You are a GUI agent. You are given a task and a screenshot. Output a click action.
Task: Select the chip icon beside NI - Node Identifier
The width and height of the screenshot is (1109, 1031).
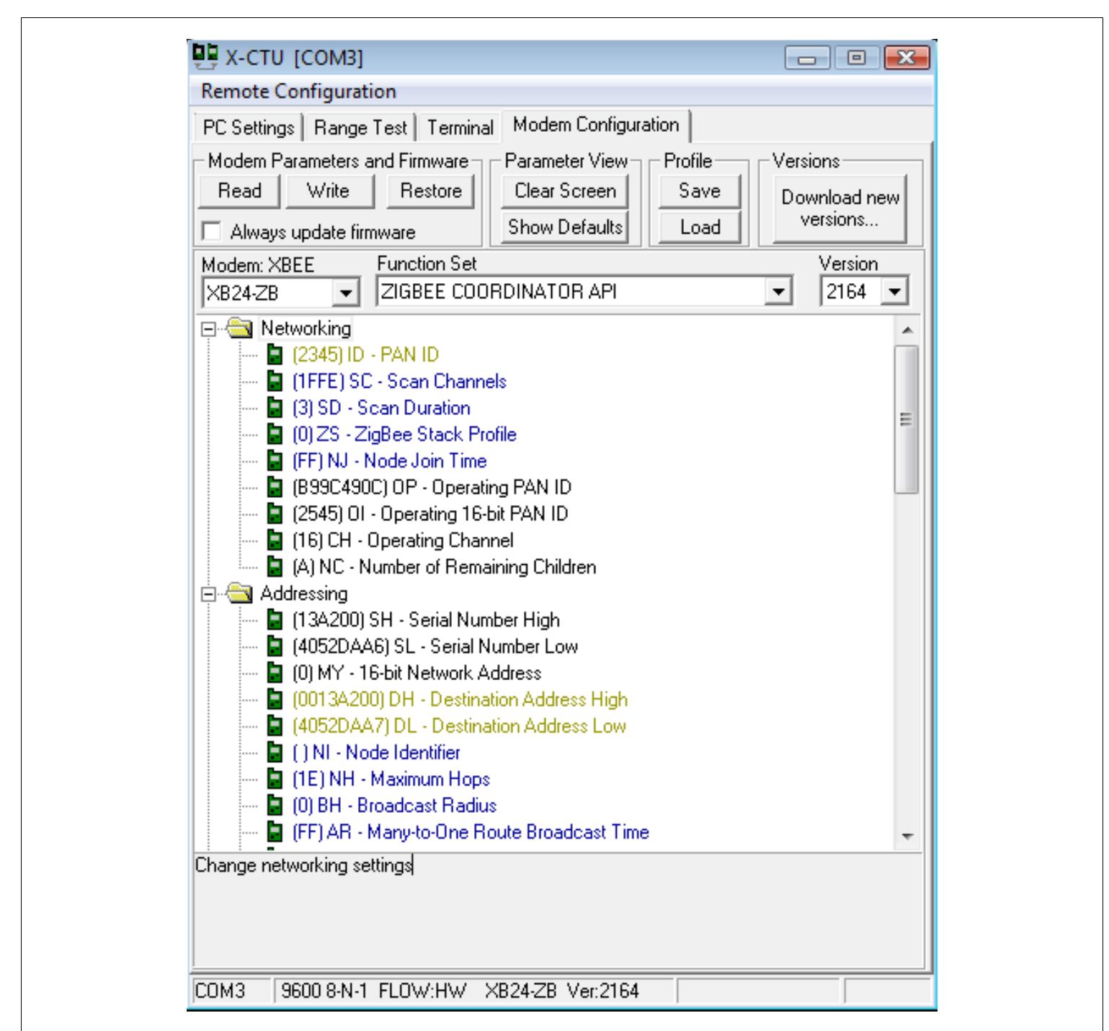(277, 753)
